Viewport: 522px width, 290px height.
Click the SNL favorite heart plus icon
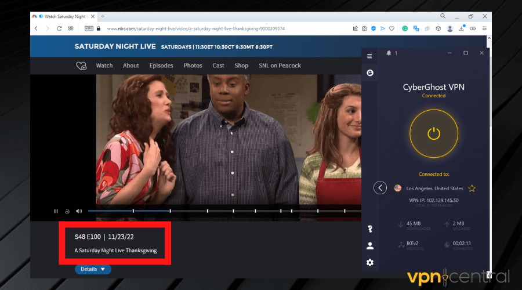tap(81, 66)
